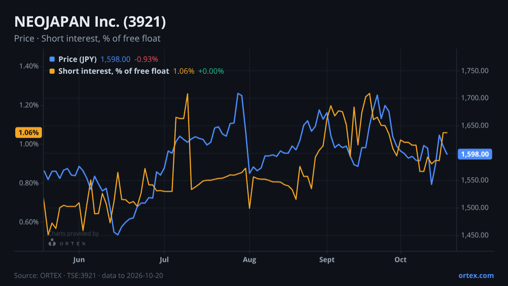Click the blue Price (JPY) legend swatch
Screen dimensions: 508x286
coord(52,59)
